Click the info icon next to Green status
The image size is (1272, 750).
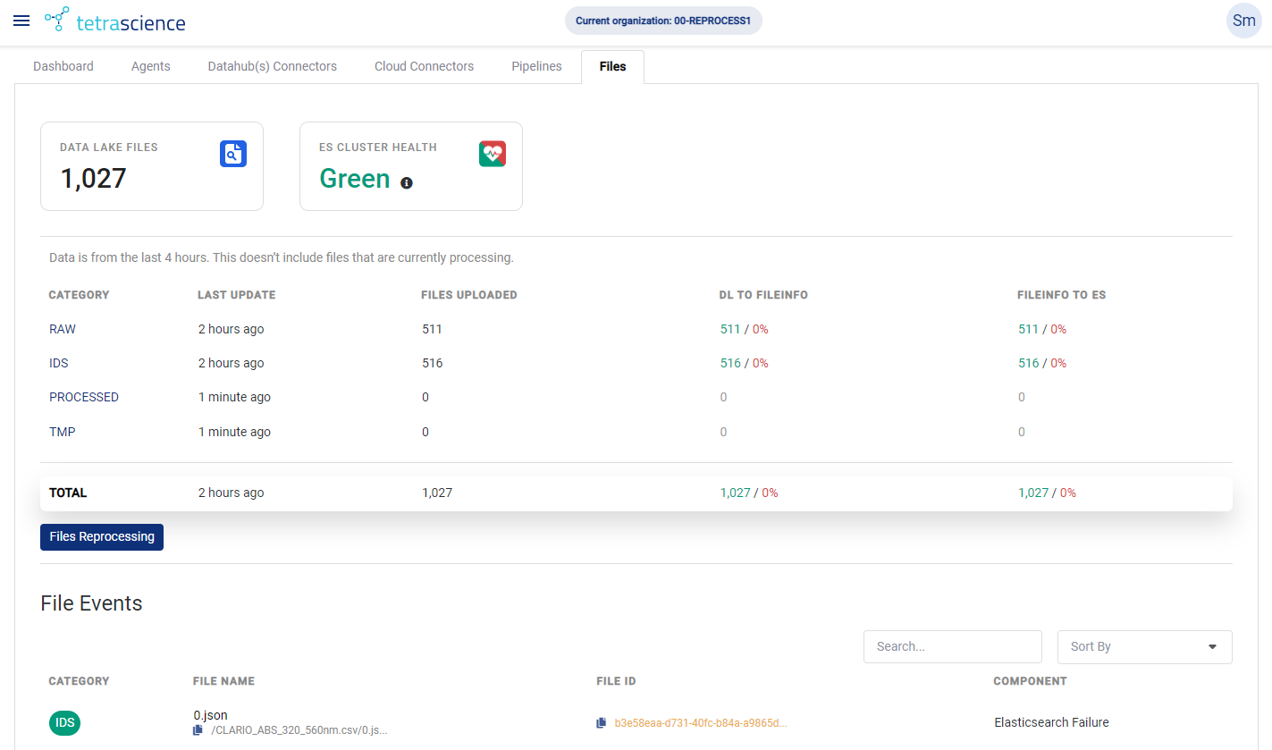coord(407,182)
